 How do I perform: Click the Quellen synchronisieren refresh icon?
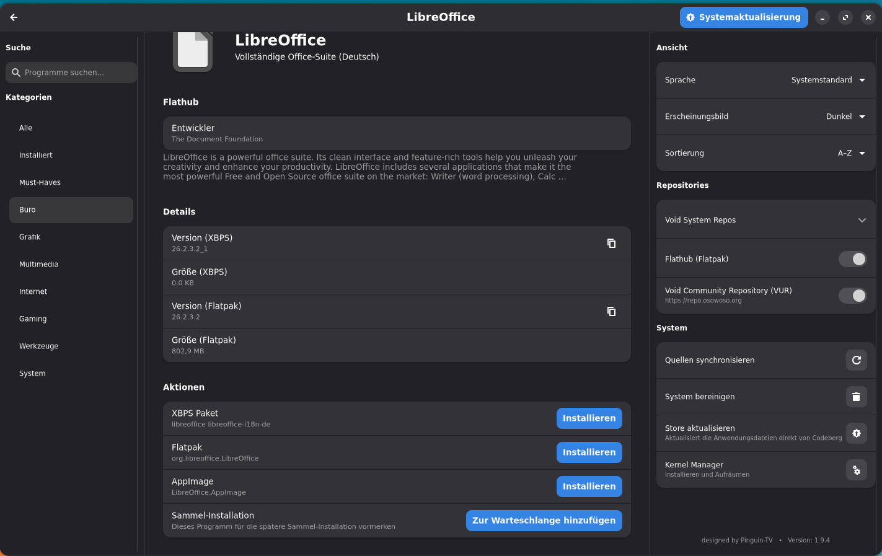[x=857, y=360]
